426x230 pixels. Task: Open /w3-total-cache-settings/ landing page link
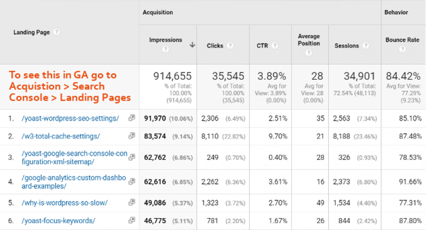[61, 136]
